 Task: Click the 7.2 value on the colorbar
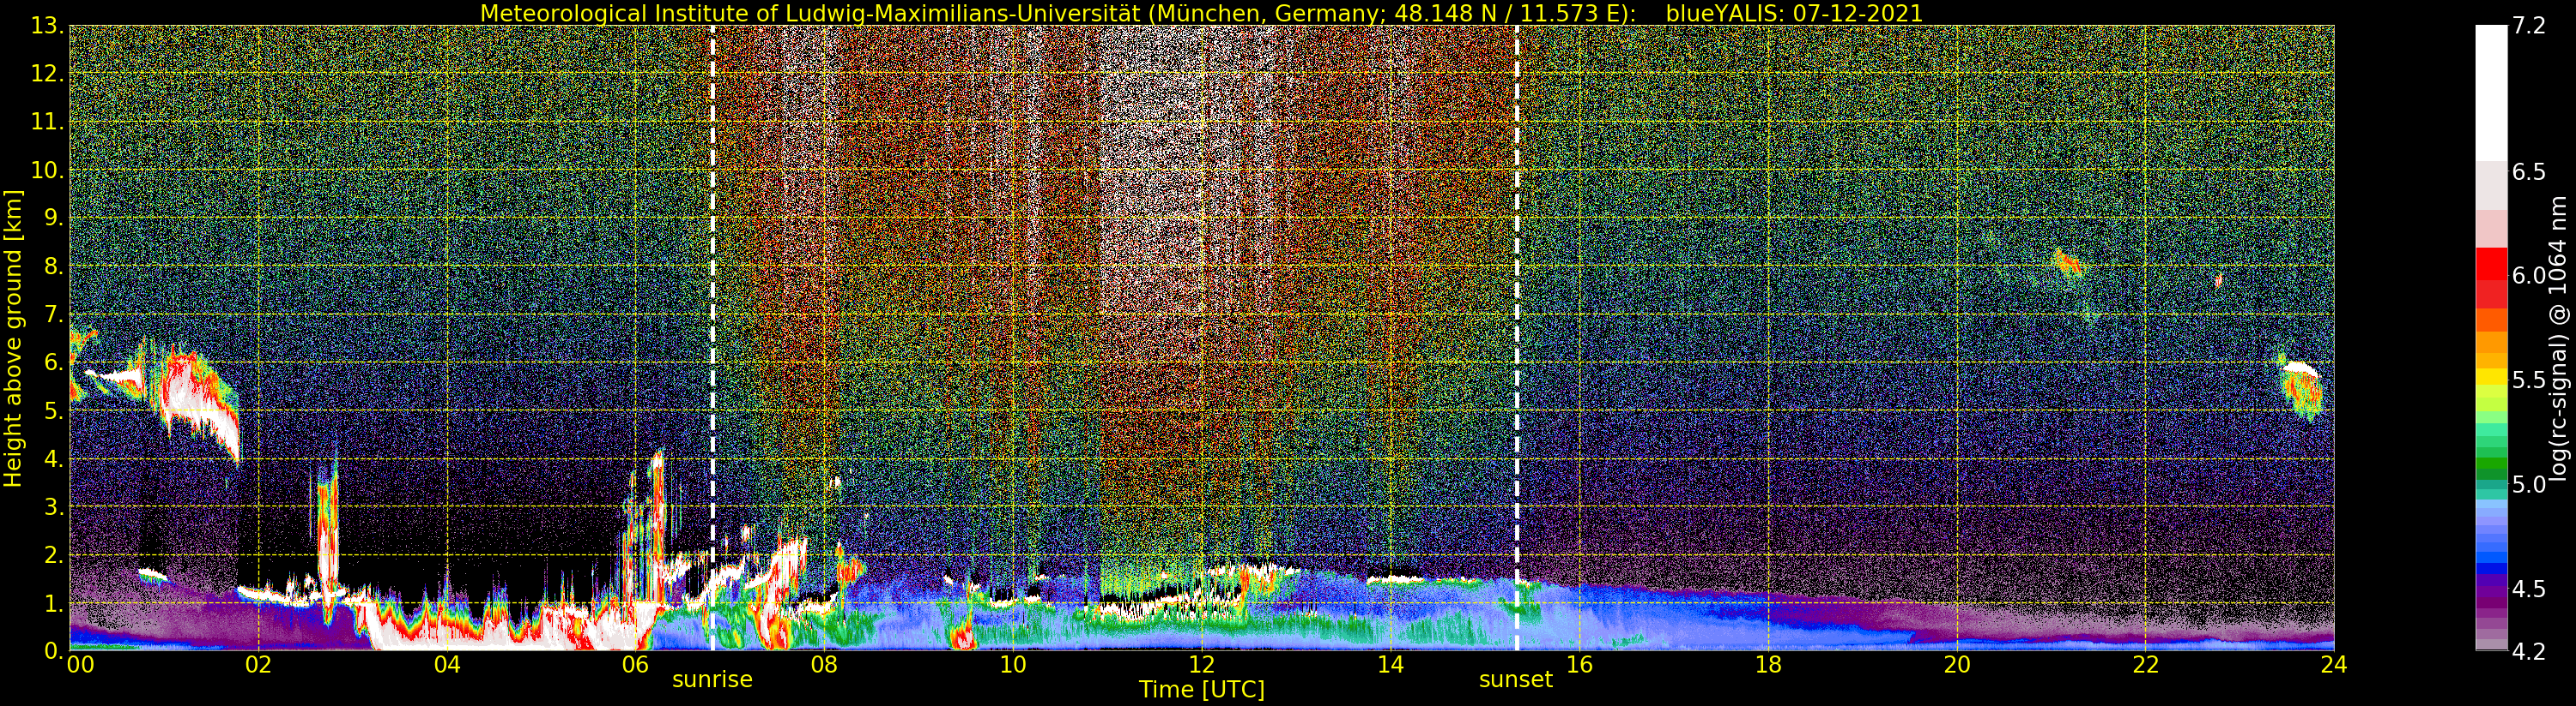[2528, 27]
